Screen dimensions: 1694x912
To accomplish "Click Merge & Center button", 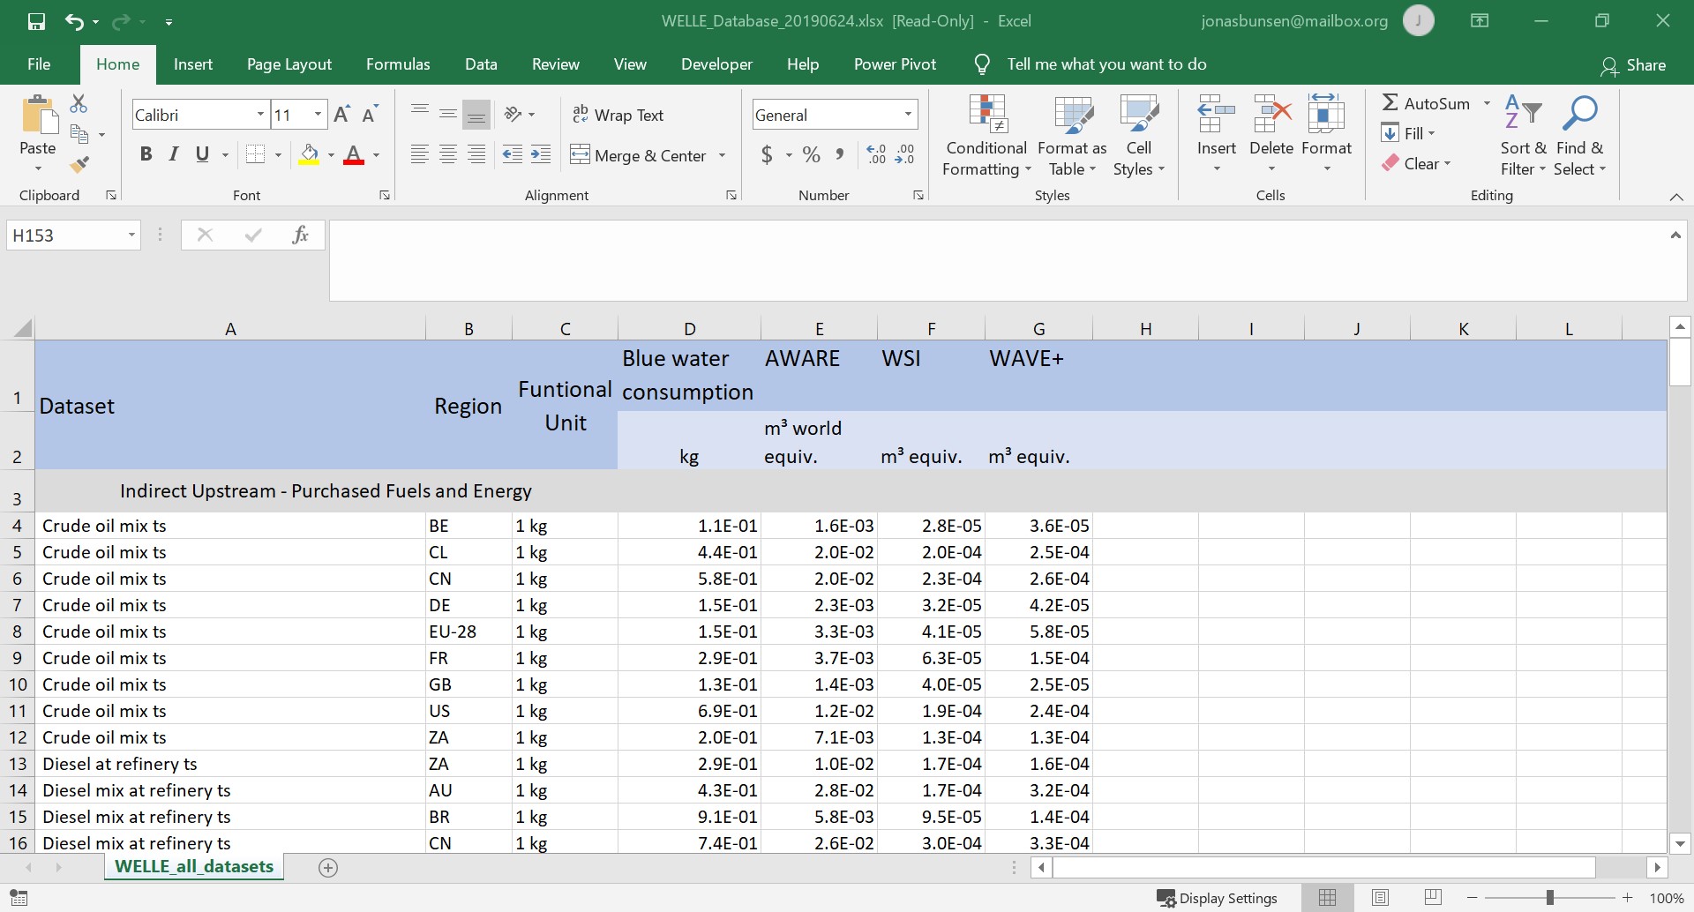I will [639, 155].
